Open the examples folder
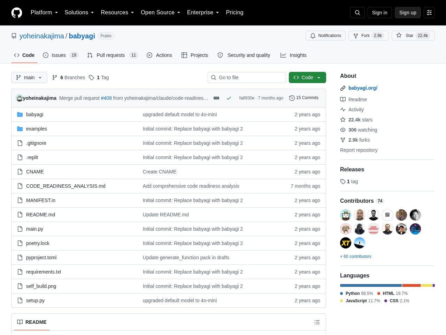The image size is (446, 335). [37, 129]
